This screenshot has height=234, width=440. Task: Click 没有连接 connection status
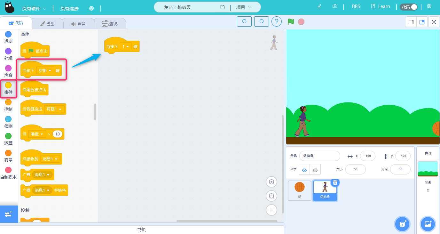coord(69,9)
